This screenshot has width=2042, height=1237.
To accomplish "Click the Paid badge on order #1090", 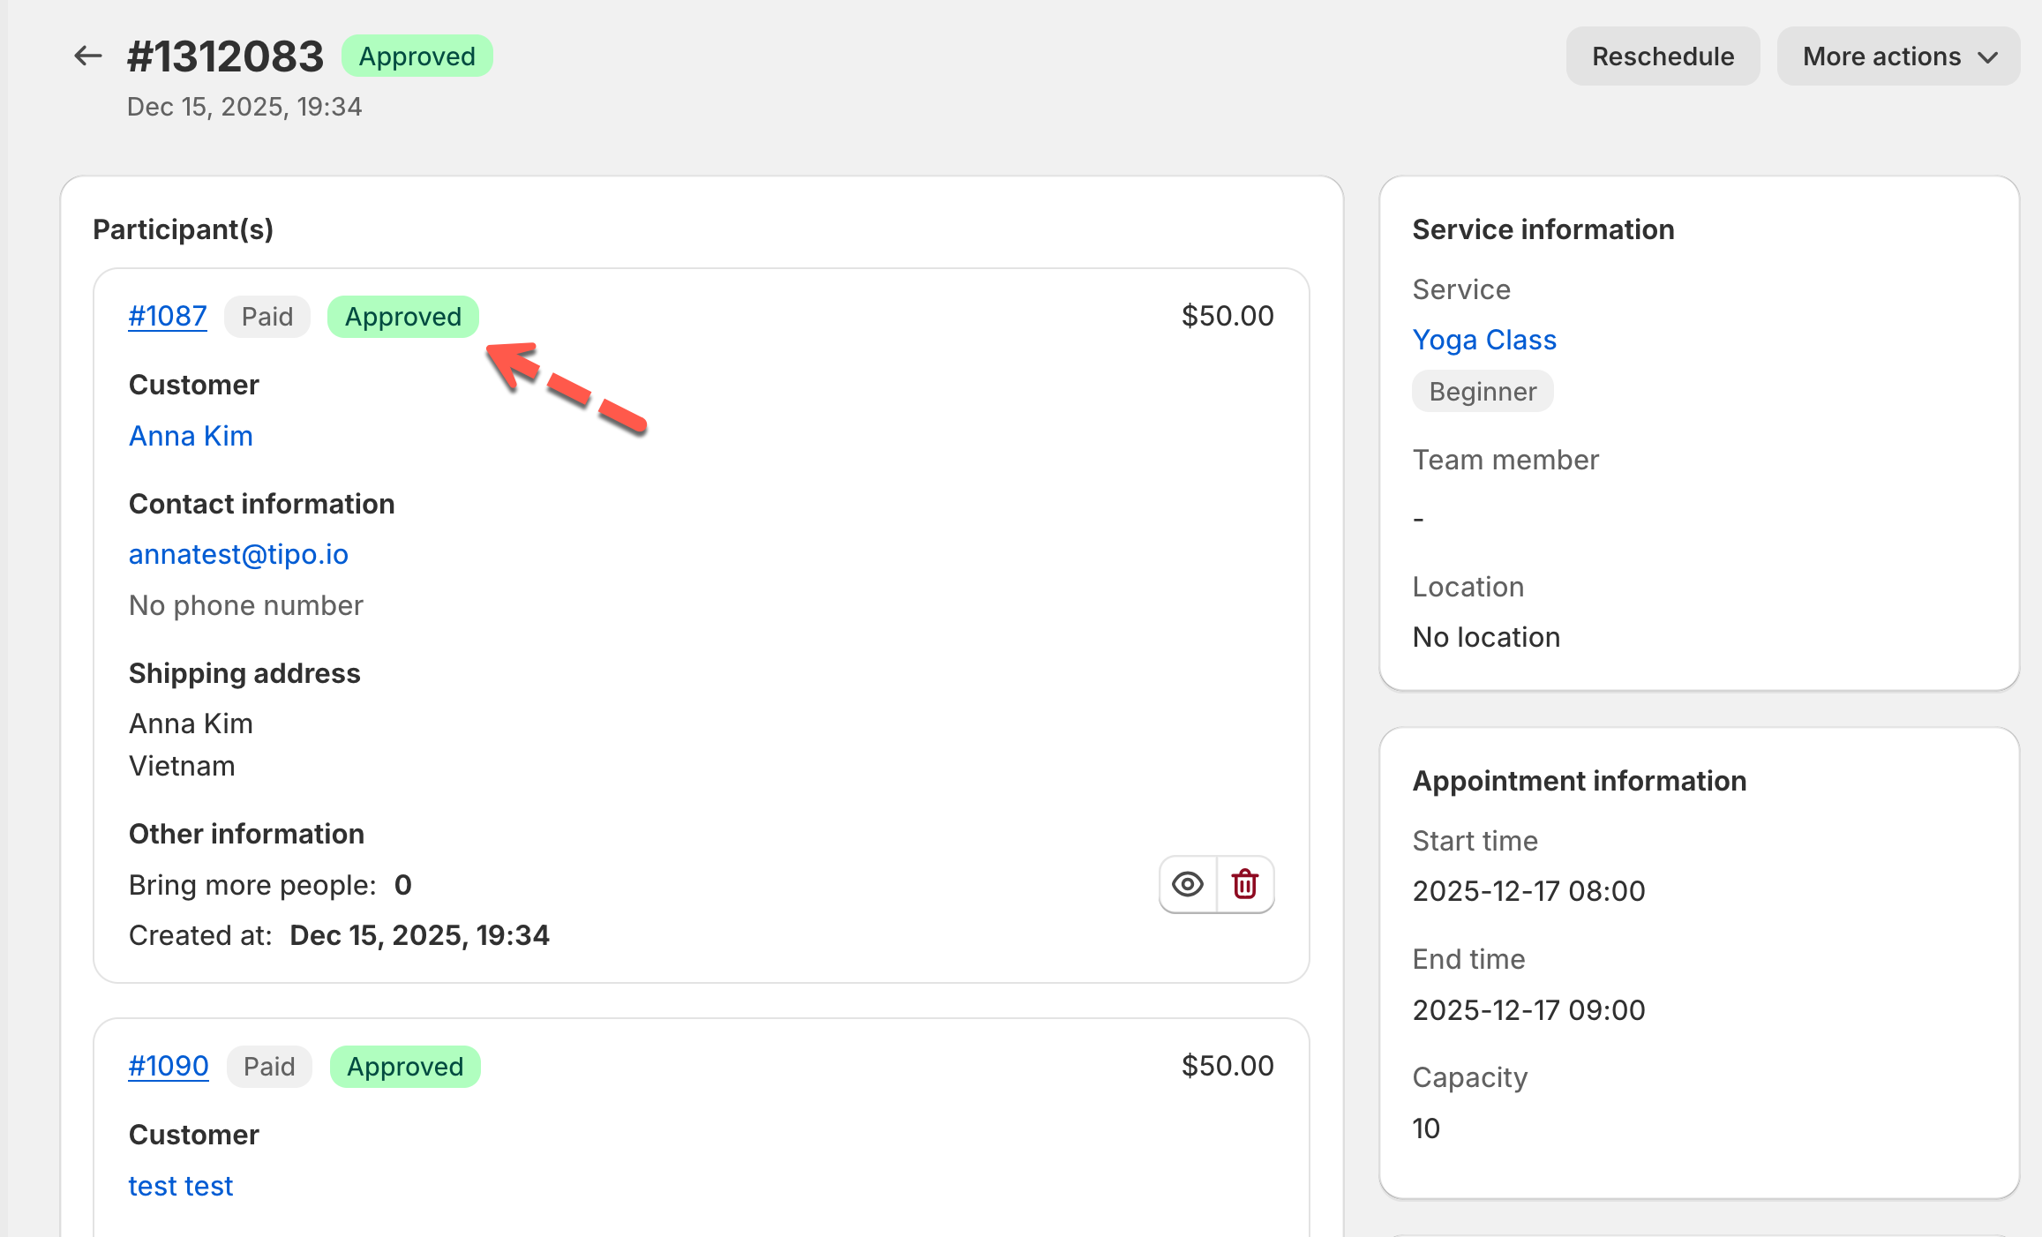I will pos(269,1067).
